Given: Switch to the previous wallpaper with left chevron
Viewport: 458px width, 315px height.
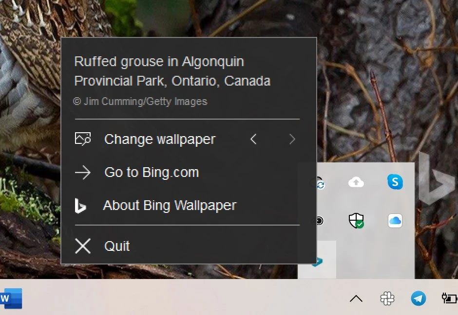Looking at the screenshot, I should pyautogui.click(x=253, y=139).
